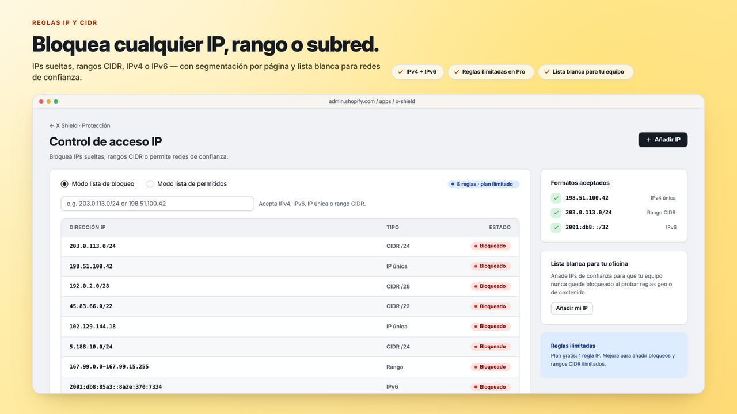Click the TIPO column header
Screen dimensions: 737x414
pyautogui.click(x=393, y=228)
